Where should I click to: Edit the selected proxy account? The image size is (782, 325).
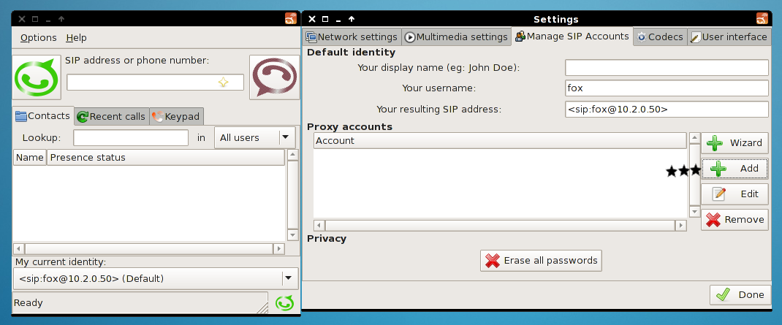tap(734, 194)
